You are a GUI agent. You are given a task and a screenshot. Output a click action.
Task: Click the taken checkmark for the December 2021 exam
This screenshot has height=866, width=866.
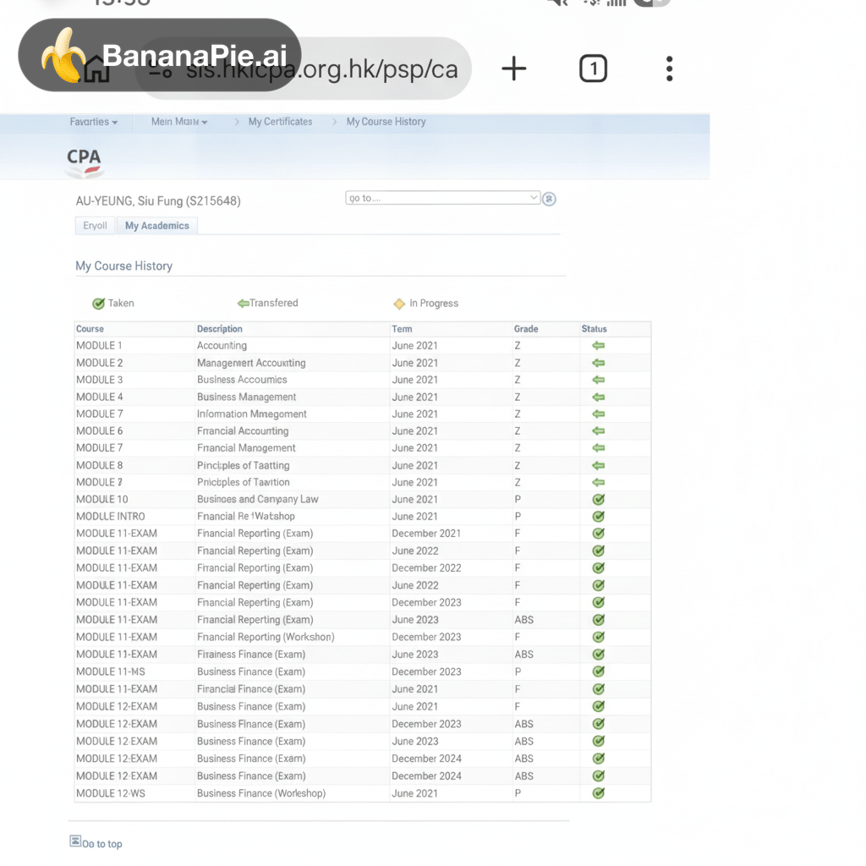coord(598,534)
